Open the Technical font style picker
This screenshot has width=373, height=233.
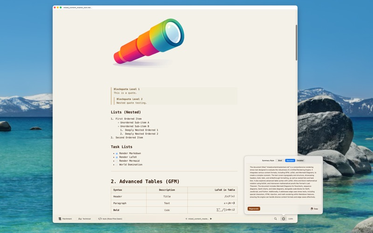[x=84, y=219]
